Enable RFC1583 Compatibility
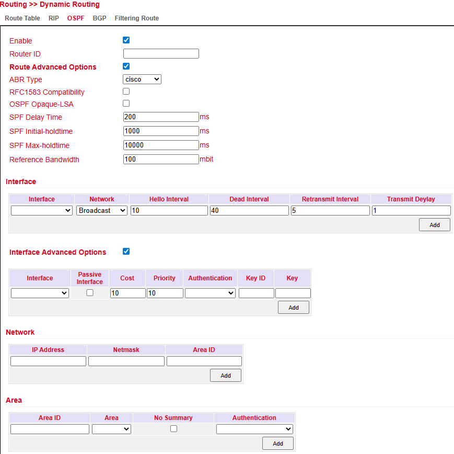Image resolution: width=454 pixels, height=454 pixels. pyautogui.click(x=126, y=91)
